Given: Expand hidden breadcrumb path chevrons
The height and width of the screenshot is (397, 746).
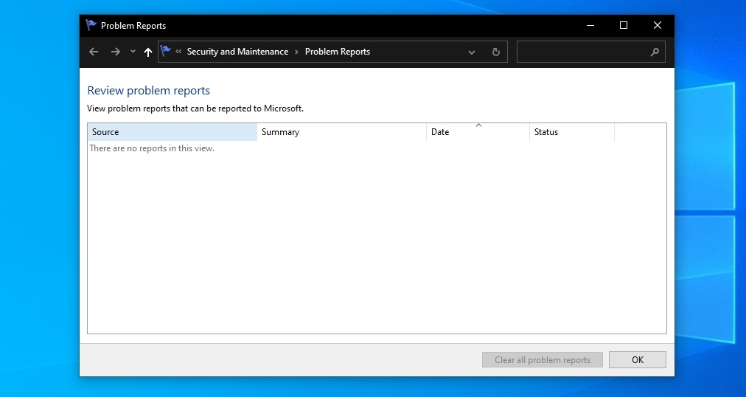Looking at the screenshot, I should pos(178,52).
